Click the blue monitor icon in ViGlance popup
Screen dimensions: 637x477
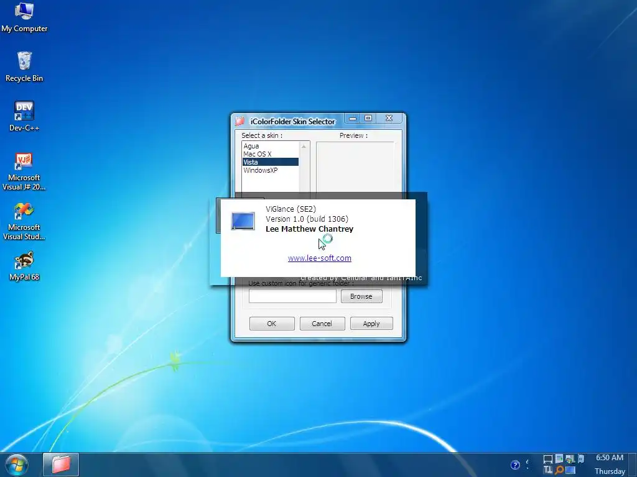[243, 221]
